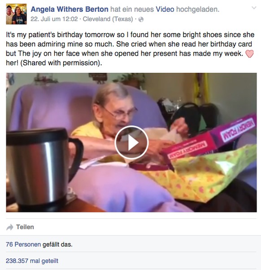Click the Teilen share button label

(25, 227)
